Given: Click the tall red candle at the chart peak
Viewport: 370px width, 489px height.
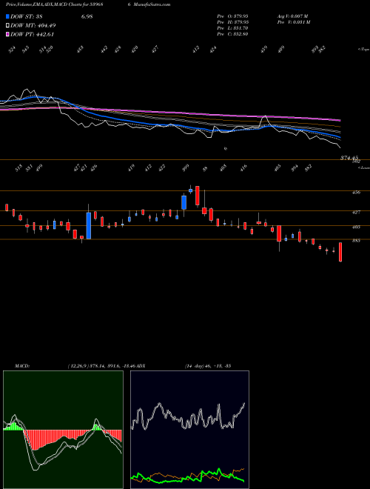Looking at the screenshot, I should (197, 196).
